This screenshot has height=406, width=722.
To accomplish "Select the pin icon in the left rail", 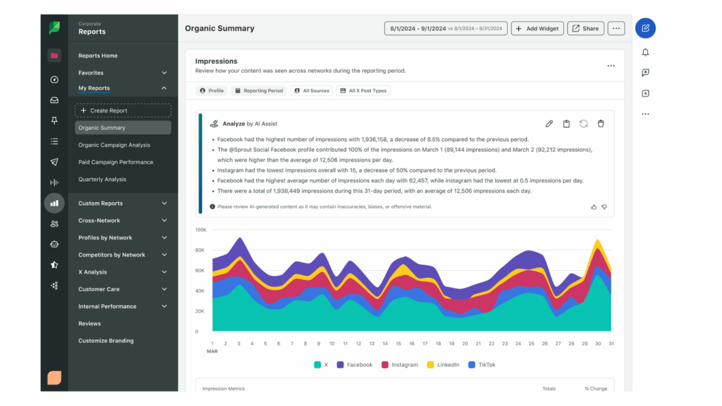I will point(54,121).
